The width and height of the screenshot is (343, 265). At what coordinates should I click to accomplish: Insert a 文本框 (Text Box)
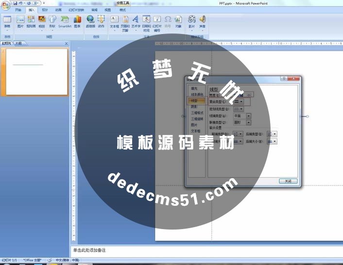[x=114, y=21]
